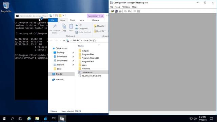Screen dimensions: 217x122
Task: Select Logs folder in the navigation pane
Action: [59, 69]
